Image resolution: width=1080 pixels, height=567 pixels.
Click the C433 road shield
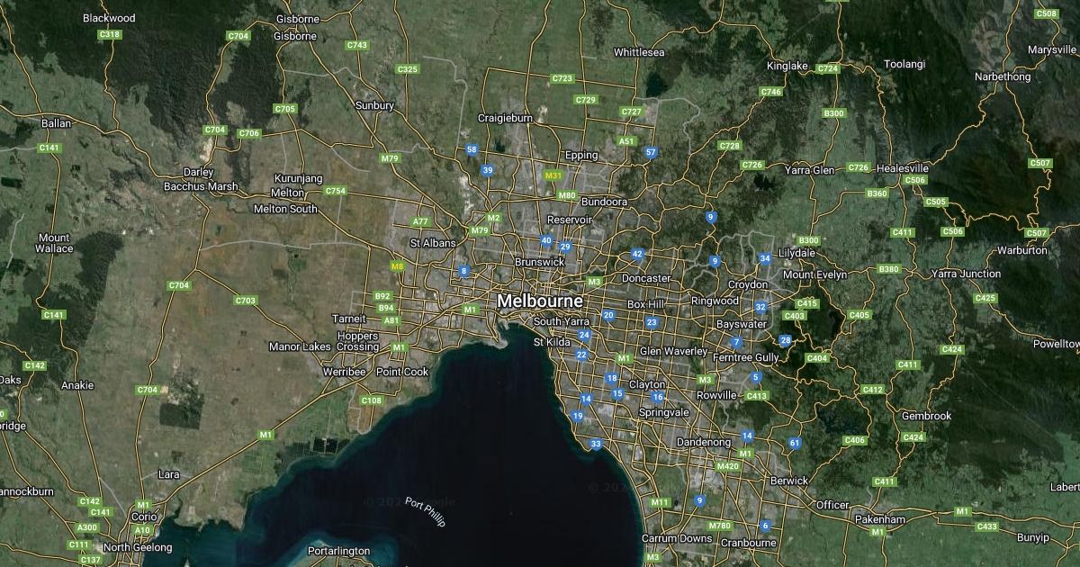pos(987,526)
